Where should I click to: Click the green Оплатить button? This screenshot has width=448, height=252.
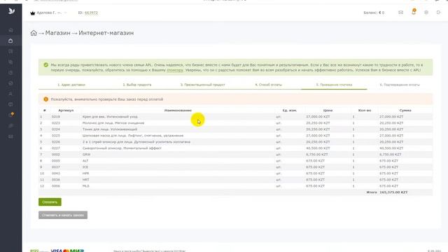[50, 202]
